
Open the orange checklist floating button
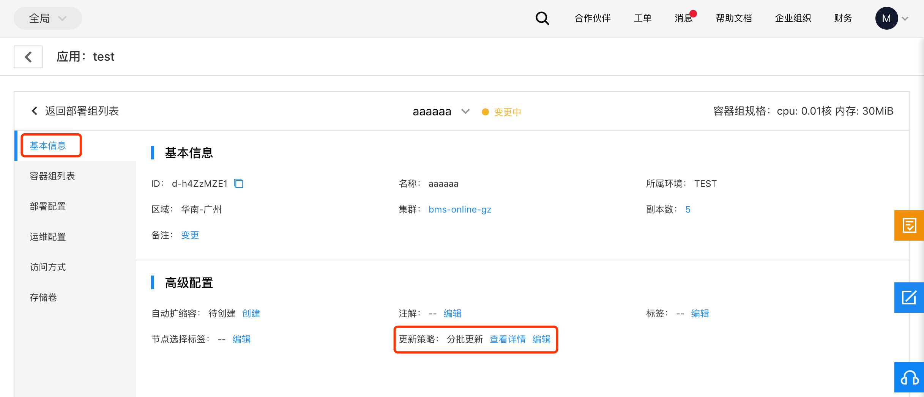pos(909,225)
